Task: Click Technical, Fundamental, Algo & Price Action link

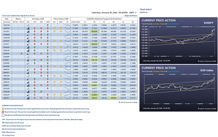Action: pyautogui.click(x=18, y=16)
